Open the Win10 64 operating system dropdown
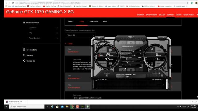 (x=80, y=35)
